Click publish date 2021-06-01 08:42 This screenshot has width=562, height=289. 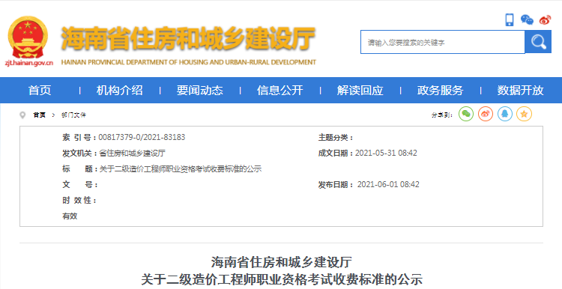[388, 184]
